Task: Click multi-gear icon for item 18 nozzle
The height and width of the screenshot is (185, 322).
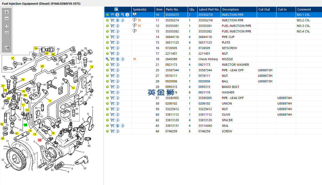Action: pos(107,59)
